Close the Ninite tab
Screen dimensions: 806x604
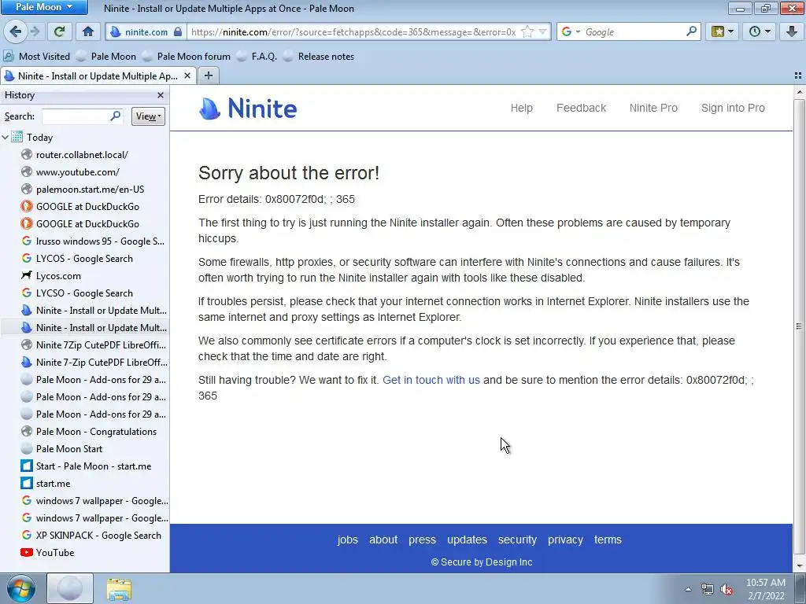point(187,76)
